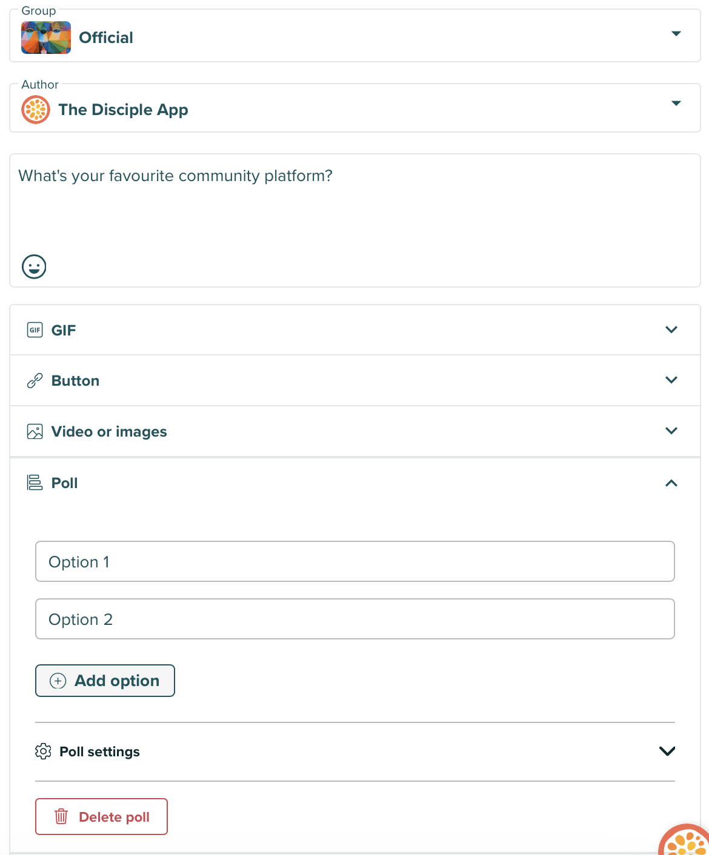The image size is (709, 855).
Task: Expand the Button section
Action: pyautogui.click(x=671, y=380)
